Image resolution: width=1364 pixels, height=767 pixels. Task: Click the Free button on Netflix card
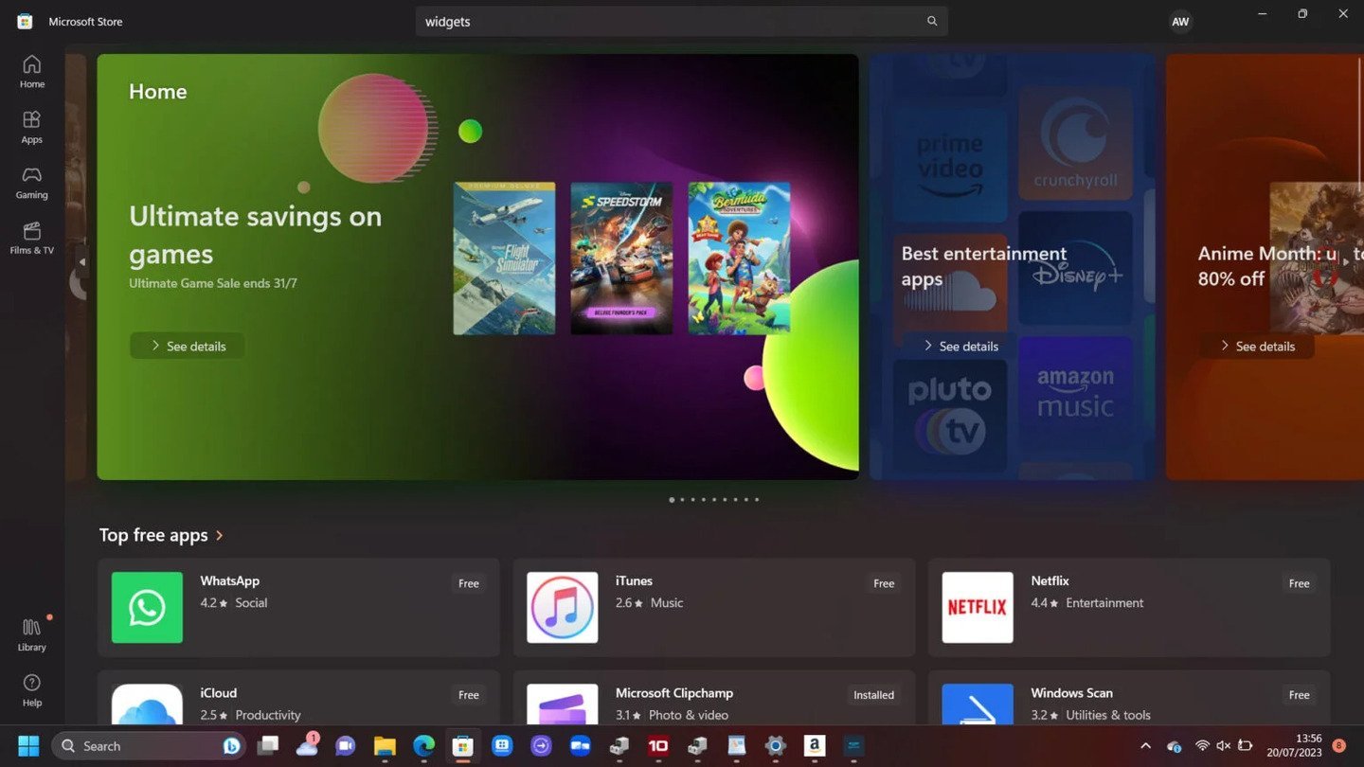click(1300, 583)
